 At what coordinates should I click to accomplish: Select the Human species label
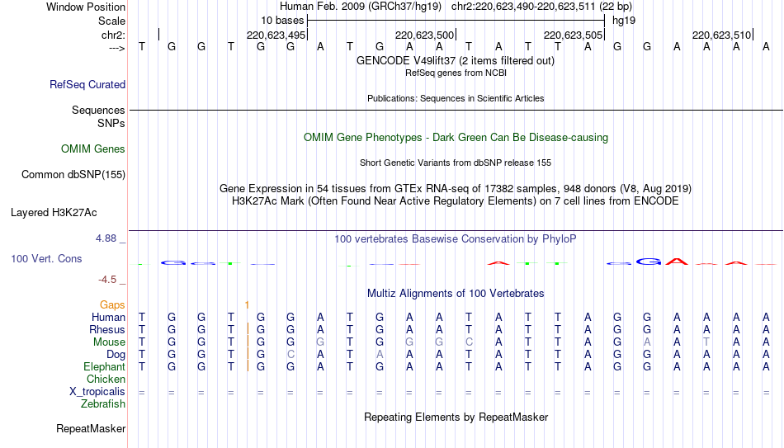pos(108,317)
